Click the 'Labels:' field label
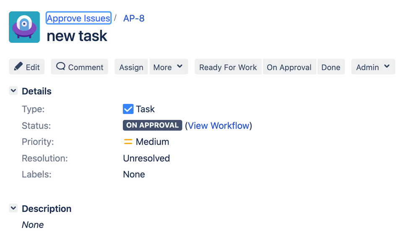419x244 pixels. pos(36,174)
